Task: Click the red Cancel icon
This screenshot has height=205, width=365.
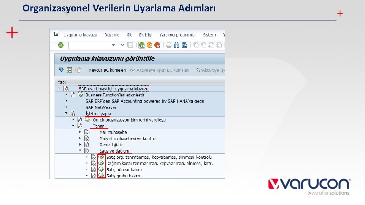Action: (x=157, y=45)
